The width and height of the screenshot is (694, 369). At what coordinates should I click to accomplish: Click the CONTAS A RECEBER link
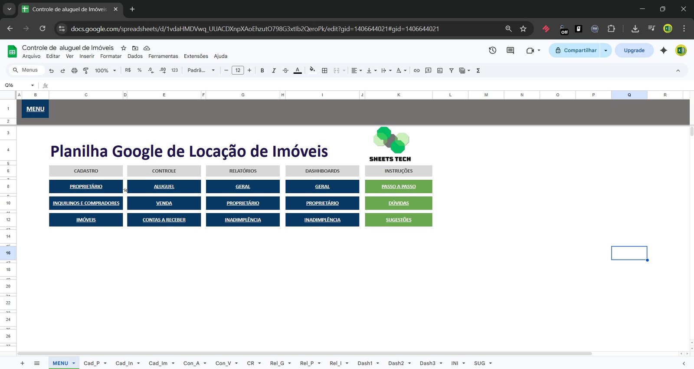[x=164, y=220]
